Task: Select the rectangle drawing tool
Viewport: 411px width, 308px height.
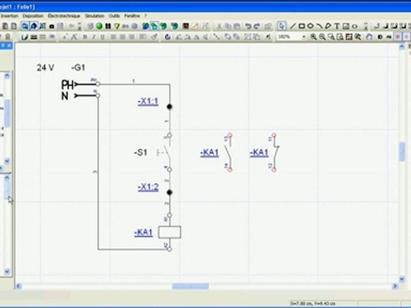Action: coord(301,26)
